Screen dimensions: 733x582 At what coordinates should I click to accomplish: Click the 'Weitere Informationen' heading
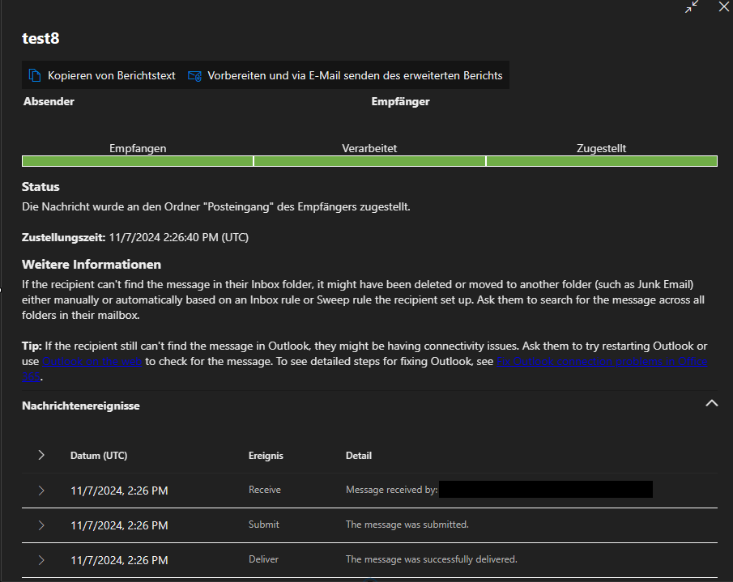coord(92,265)
